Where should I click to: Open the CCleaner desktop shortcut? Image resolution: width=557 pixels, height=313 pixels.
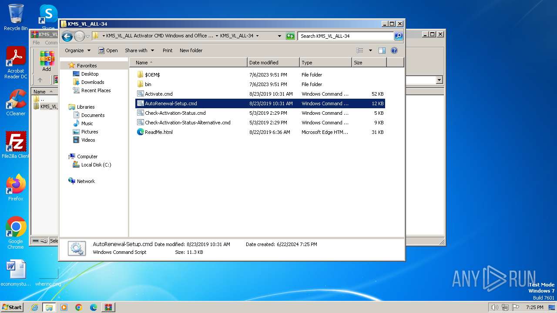pyautogui.click(x=16, y=103)
